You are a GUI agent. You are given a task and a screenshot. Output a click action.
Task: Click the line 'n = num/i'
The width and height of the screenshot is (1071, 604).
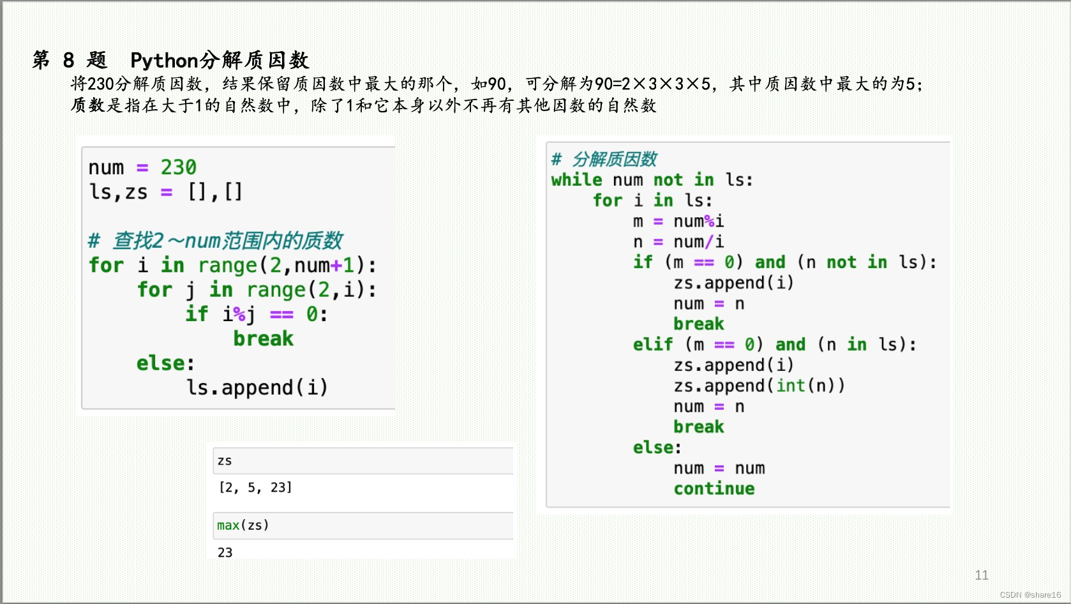click(678, 242)
